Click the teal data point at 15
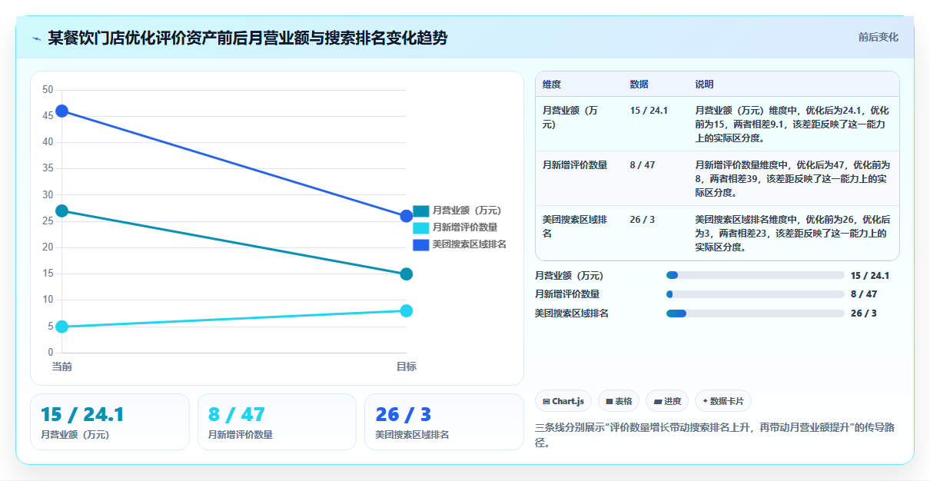Viewport: 930px width, 481px height. [x=407, y=274]
